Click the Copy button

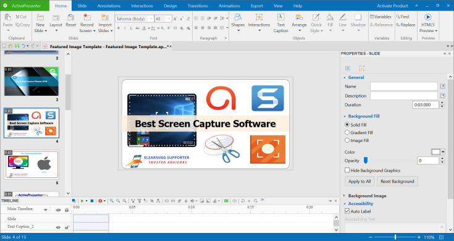click(23, 25)
